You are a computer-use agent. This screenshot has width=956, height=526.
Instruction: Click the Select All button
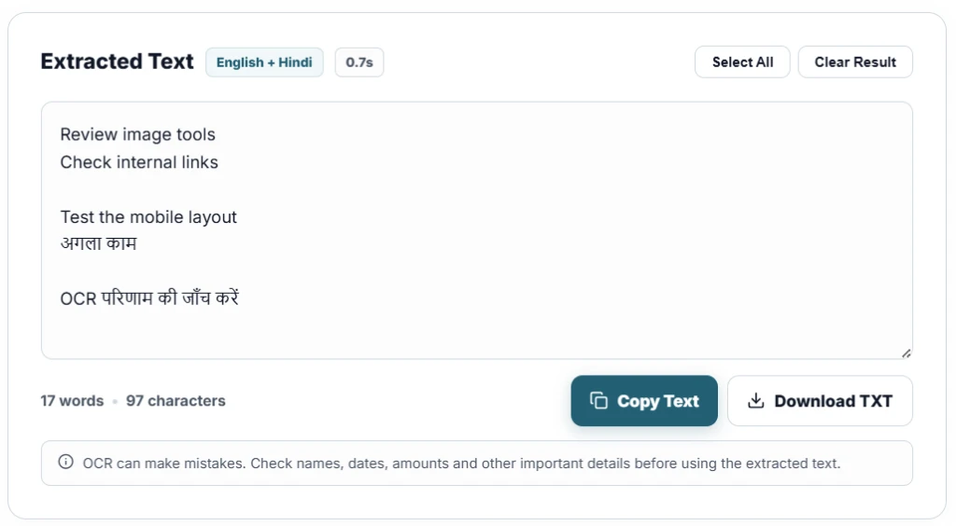(742, 62)
